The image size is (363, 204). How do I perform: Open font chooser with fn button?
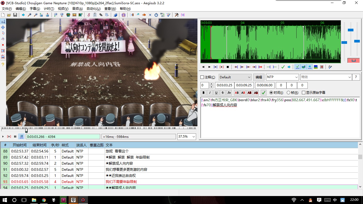pyautogui.click(x=229, y=93)
